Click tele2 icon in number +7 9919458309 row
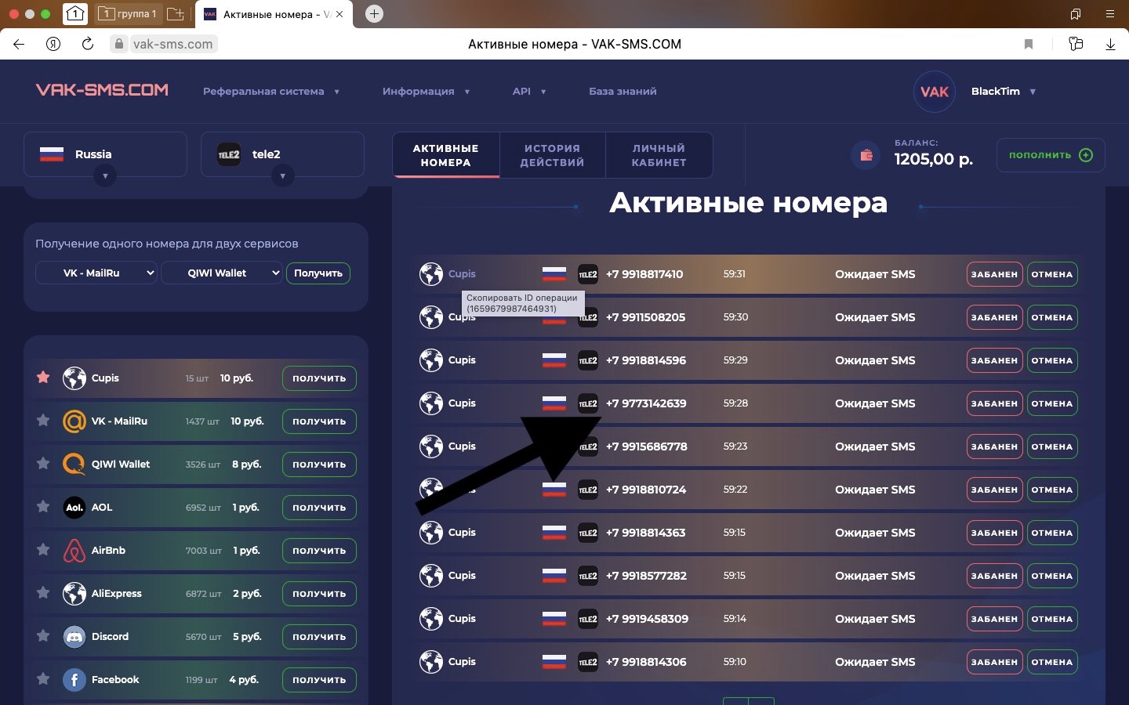Screen dimensions: 1129x705 click(x=588, y=619)
